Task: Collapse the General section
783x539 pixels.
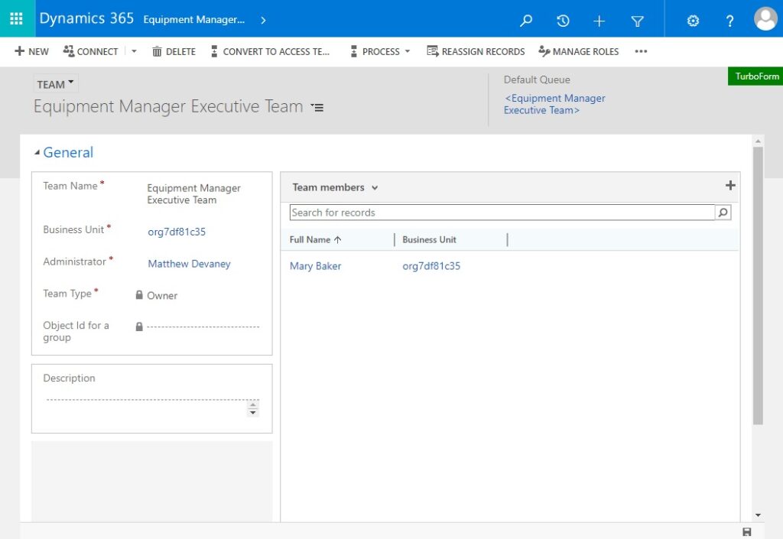Action: pyautogui.click(x=36, y=152)
